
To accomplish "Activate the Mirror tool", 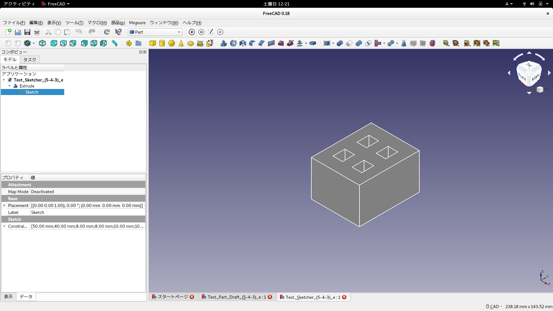I will click(x=242, y=43).
